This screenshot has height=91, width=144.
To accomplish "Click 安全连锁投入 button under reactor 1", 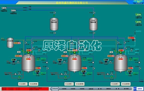I will pyautogui.click(x=23, y=84).
